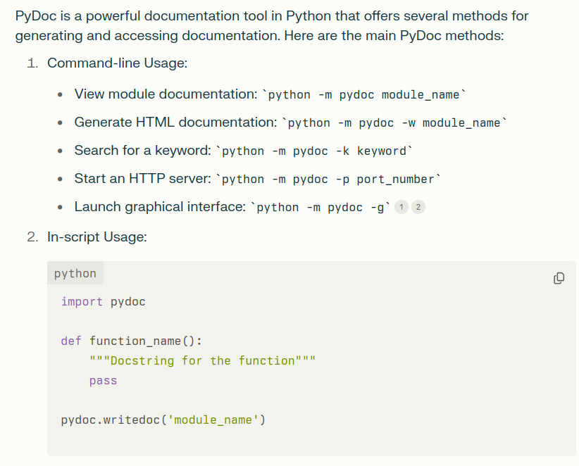Click the intro paragraph starting 'PyDoc is a powerful'
The width and height of the screenshot is (579, 466).
pos(272,26)
